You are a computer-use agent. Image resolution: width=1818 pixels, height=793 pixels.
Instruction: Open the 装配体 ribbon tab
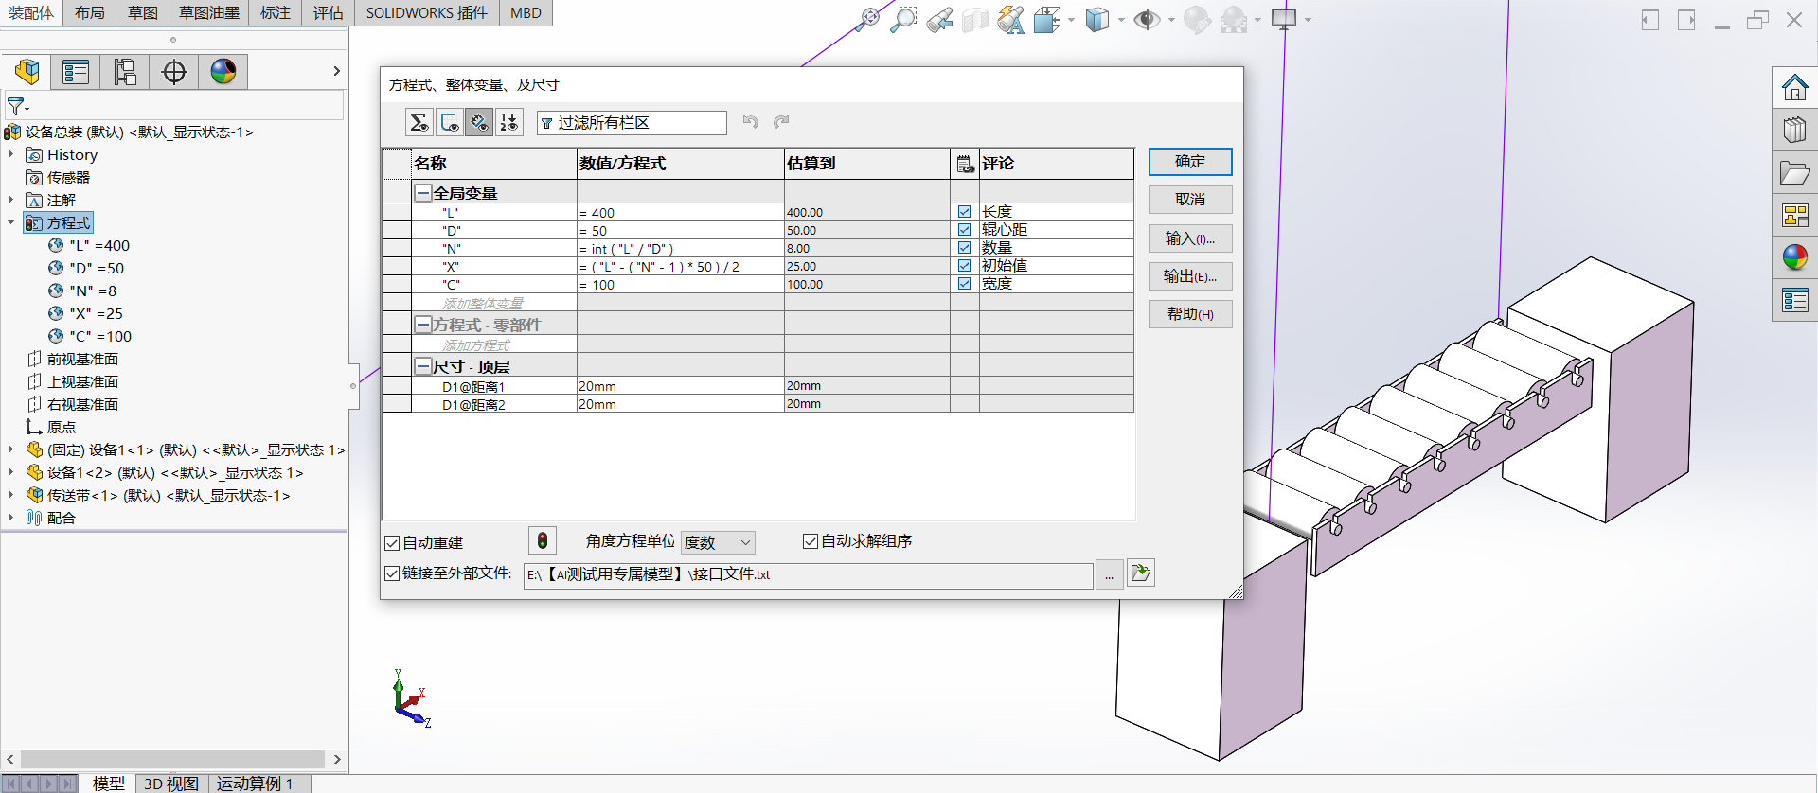[31, 12]
